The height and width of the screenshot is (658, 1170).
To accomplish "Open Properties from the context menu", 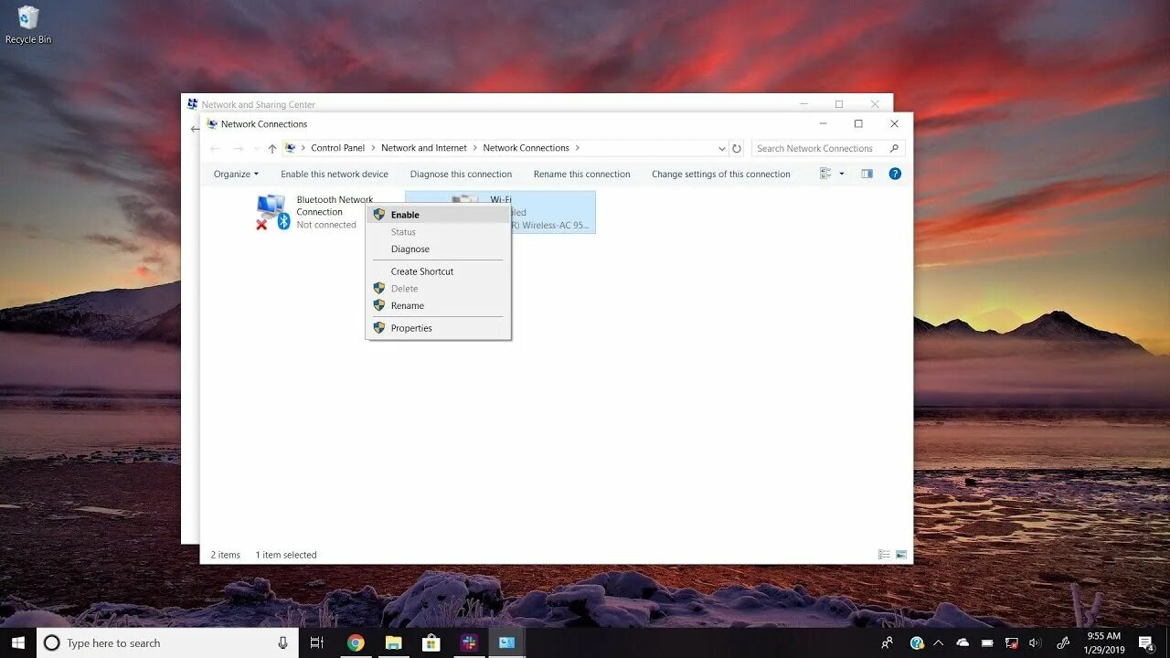I will 438,328.
